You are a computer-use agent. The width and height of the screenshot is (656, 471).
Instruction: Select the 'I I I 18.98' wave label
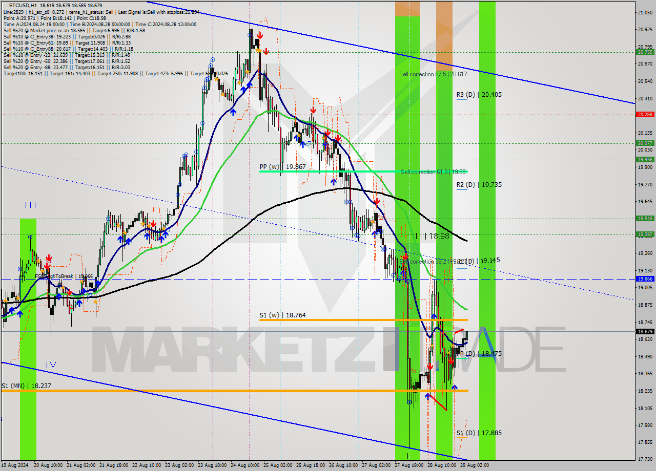(433, 236)
